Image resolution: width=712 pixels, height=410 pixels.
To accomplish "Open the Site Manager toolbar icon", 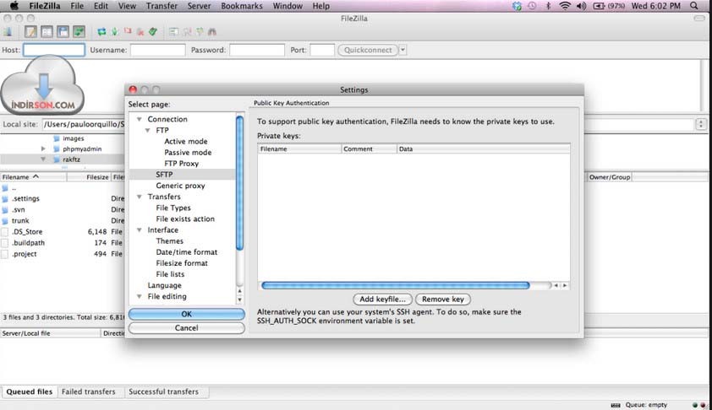I will (8, 32).
